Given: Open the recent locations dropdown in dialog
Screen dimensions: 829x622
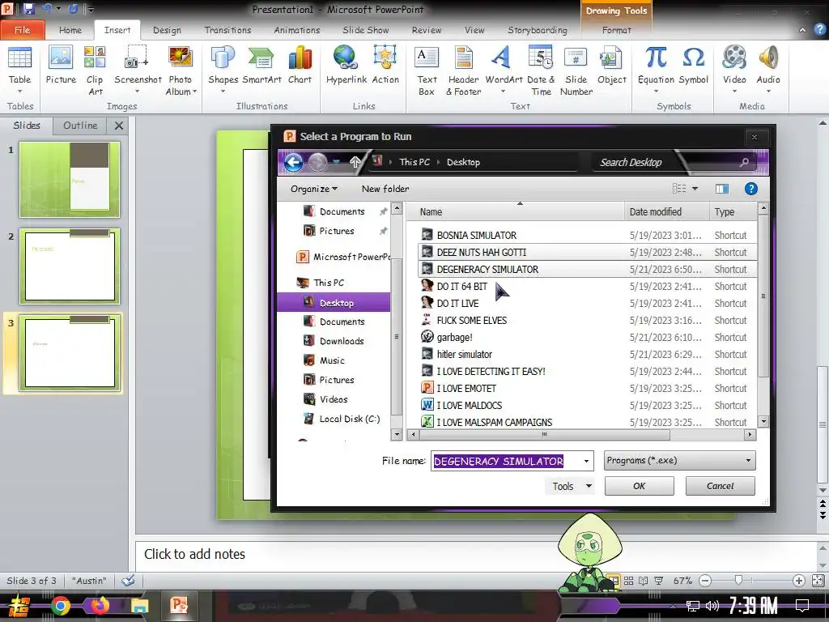Looking at the screenshot, I should click(x=336, y=162).
